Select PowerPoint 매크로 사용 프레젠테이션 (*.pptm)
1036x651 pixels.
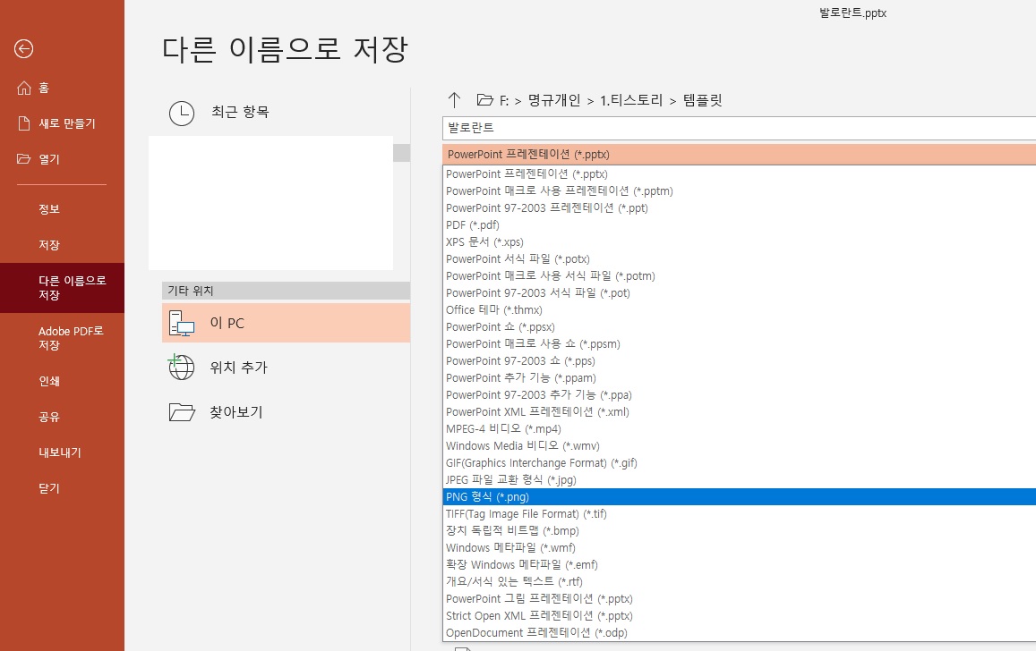[x=740, y=191]
